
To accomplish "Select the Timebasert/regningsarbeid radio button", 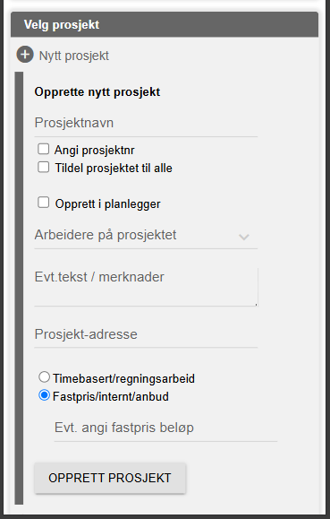I will point(44,377).
